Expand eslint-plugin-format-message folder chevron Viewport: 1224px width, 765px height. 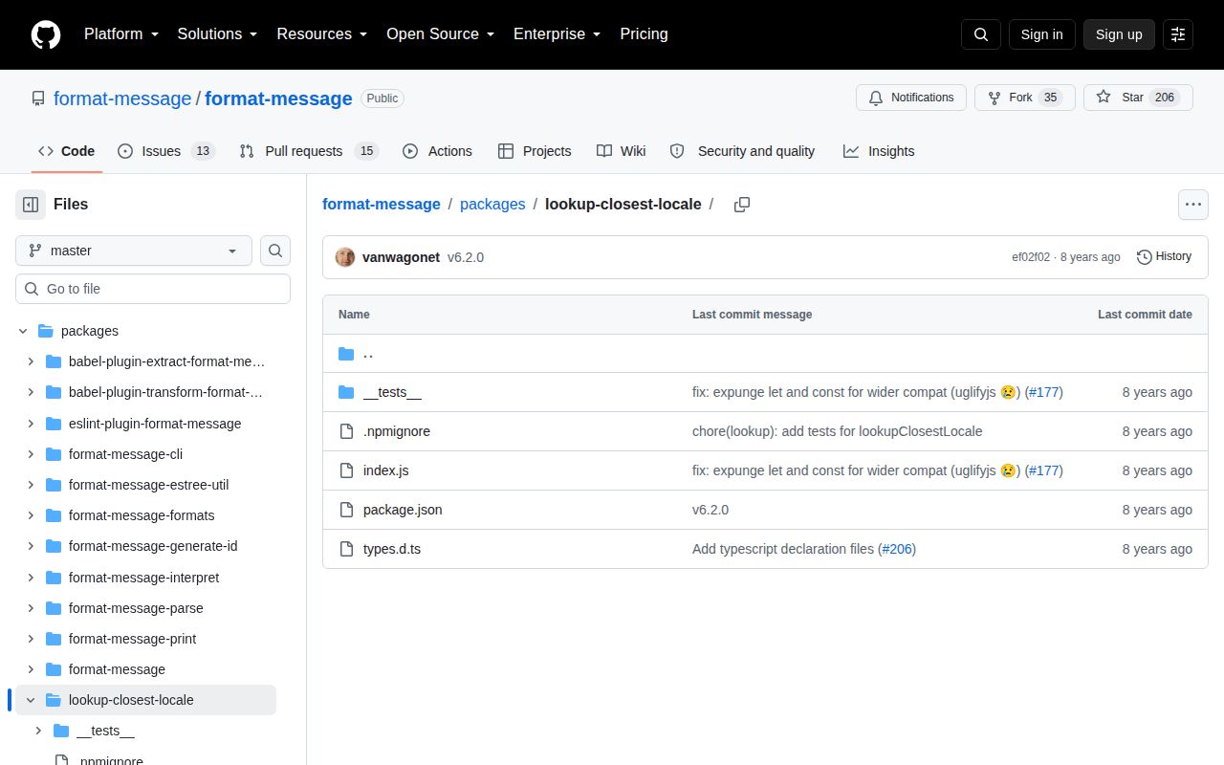[31, 424]
